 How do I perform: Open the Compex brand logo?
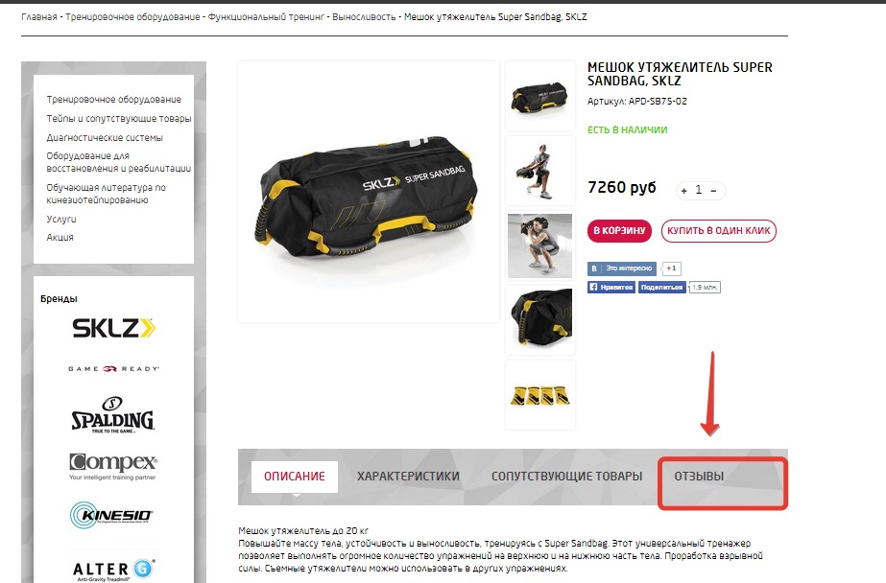113,466
